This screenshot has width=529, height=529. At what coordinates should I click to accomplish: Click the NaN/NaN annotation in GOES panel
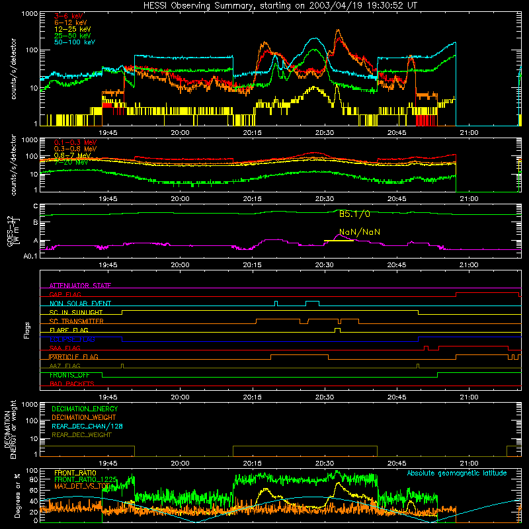click(x=360, y=232)
